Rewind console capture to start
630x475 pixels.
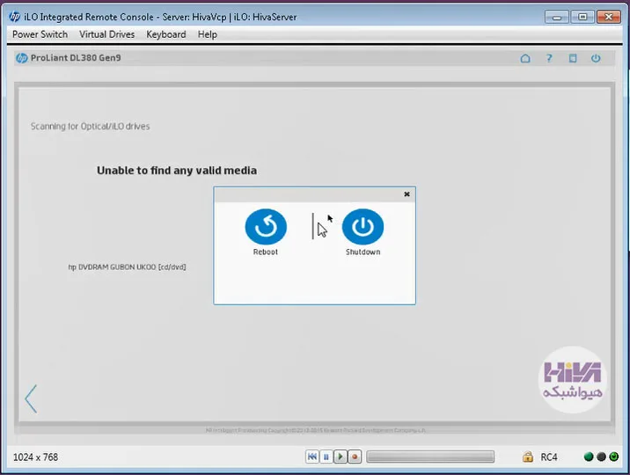(x=311, y=457)
